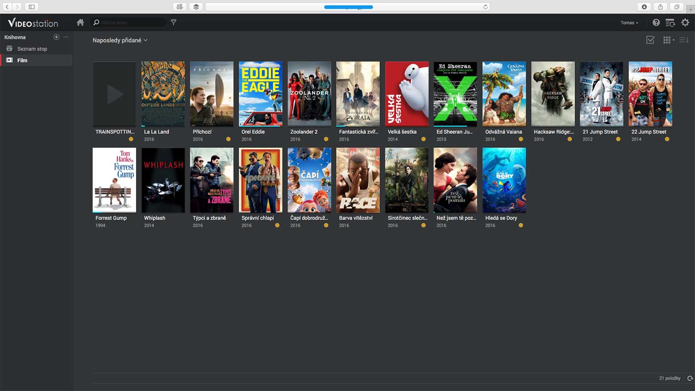Expand the grid view mode dropdown
Image resolution: width=695 pixels, height=391 pixels.
click(x=668, y=40)
